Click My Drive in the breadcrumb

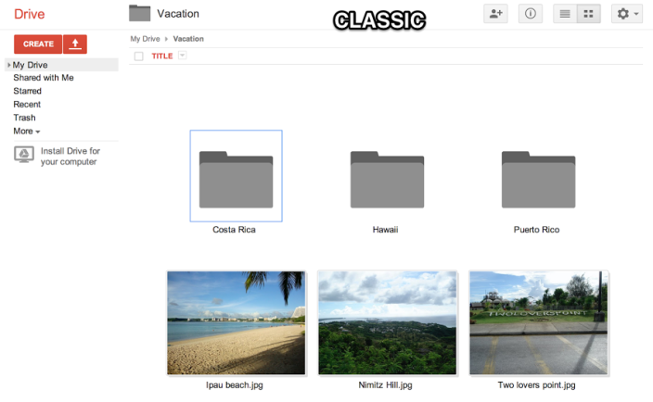[145, 39]
